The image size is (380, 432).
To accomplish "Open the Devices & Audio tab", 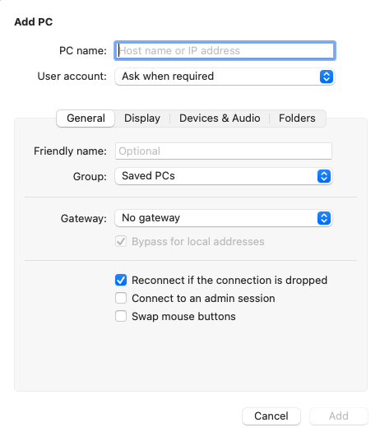I will [220, 118].
